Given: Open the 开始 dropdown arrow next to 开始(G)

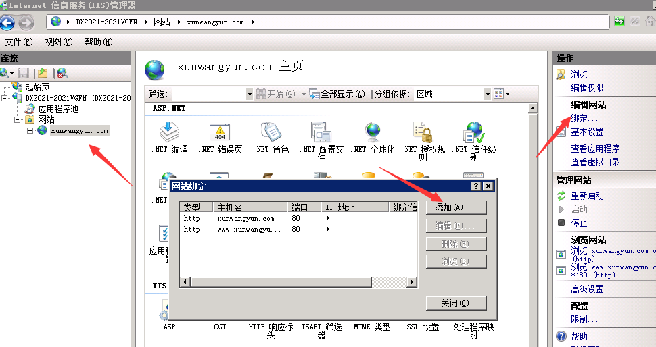Looking at the screenshot, I should click(x=304, y=94).
